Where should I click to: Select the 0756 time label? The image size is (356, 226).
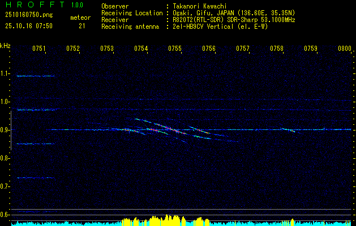pyautogui.click(x=209, y=49)
